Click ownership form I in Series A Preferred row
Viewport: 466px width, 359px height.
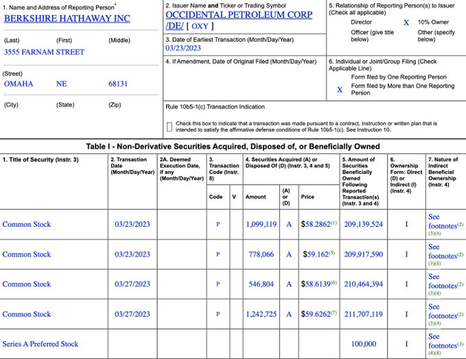click(406, 344)
